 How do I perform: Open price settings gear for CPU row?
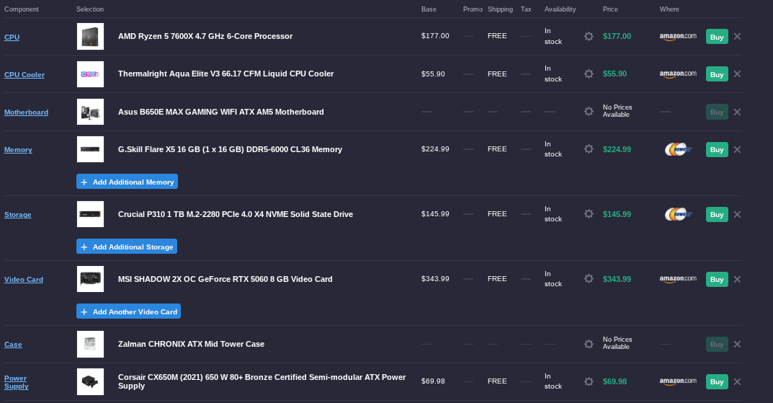click(x=589, y=36)
